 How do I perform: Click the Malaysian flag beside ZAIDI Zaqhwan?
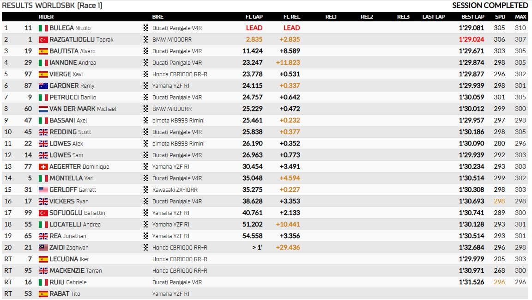click(x=43, y=248)
